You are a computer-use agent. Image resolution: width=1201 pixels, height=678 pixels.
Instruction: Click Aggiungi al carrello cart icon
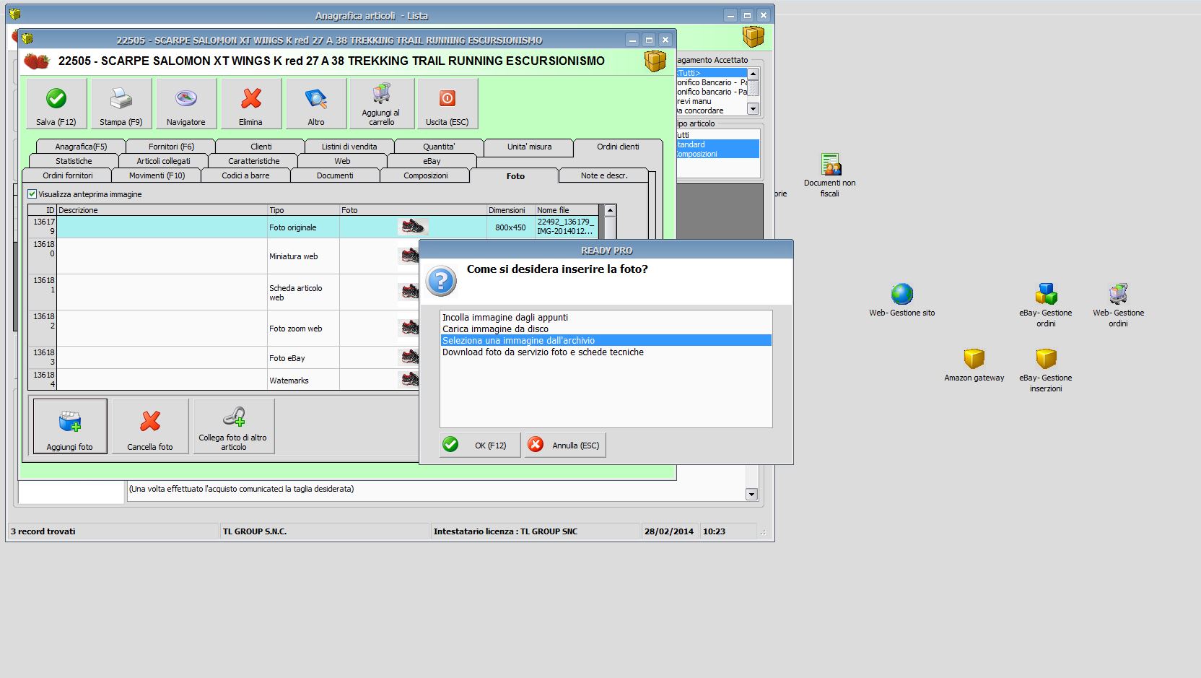(381, 94)
